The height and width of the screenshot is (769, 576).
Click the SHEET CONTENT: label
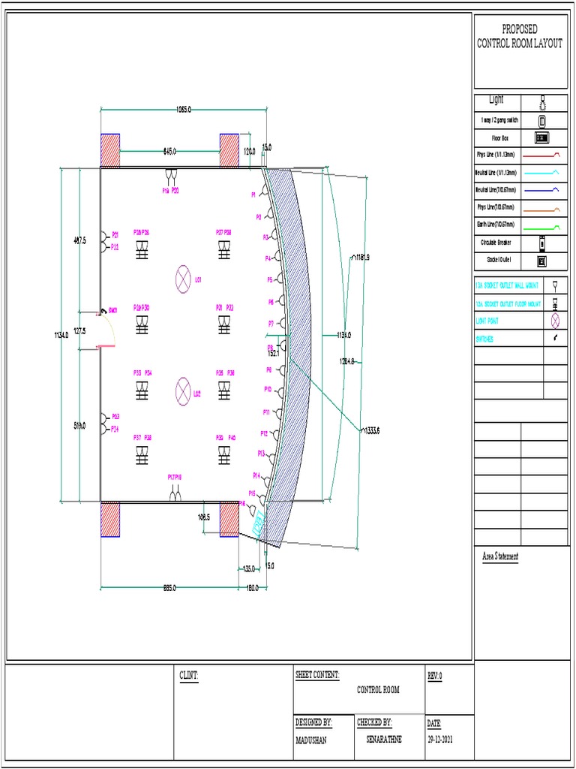click(x=317, y=675)
